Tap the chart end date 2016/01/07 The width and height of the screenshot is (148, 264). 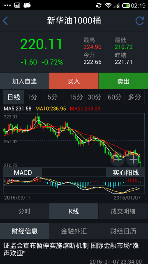127,198
